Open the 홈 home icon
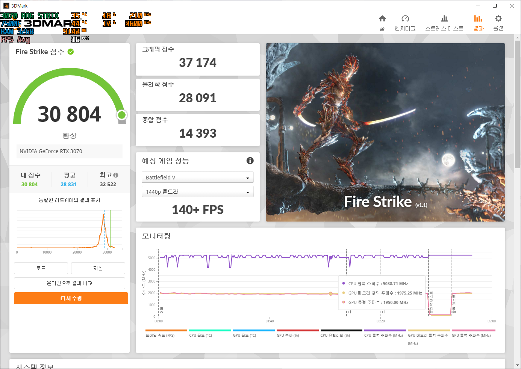 click(x=382, y=19)
